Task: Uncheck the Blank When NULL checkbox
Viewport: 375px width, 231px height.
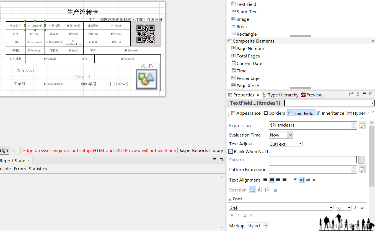Action: pos(231,151)
